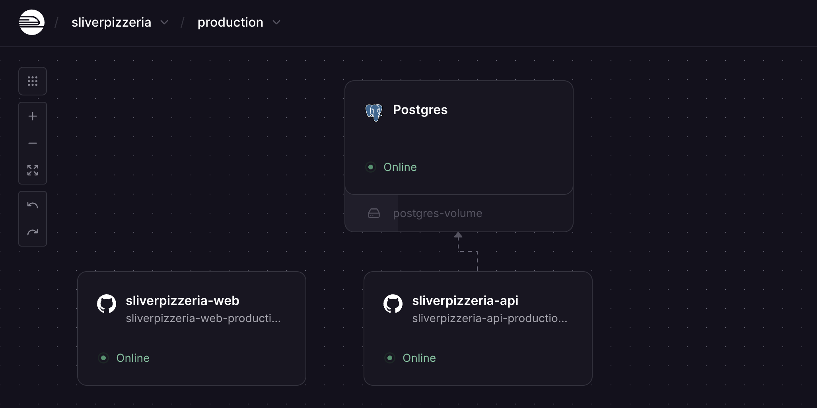Select the postgres-volume attachment label
The width and height of the screenshot is (817, 408).
pos(438,214)
